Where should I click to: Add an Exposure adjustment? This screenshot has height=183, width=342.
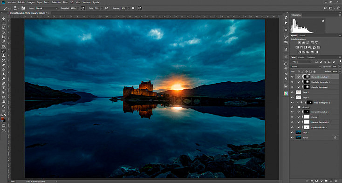pos(312,43)
